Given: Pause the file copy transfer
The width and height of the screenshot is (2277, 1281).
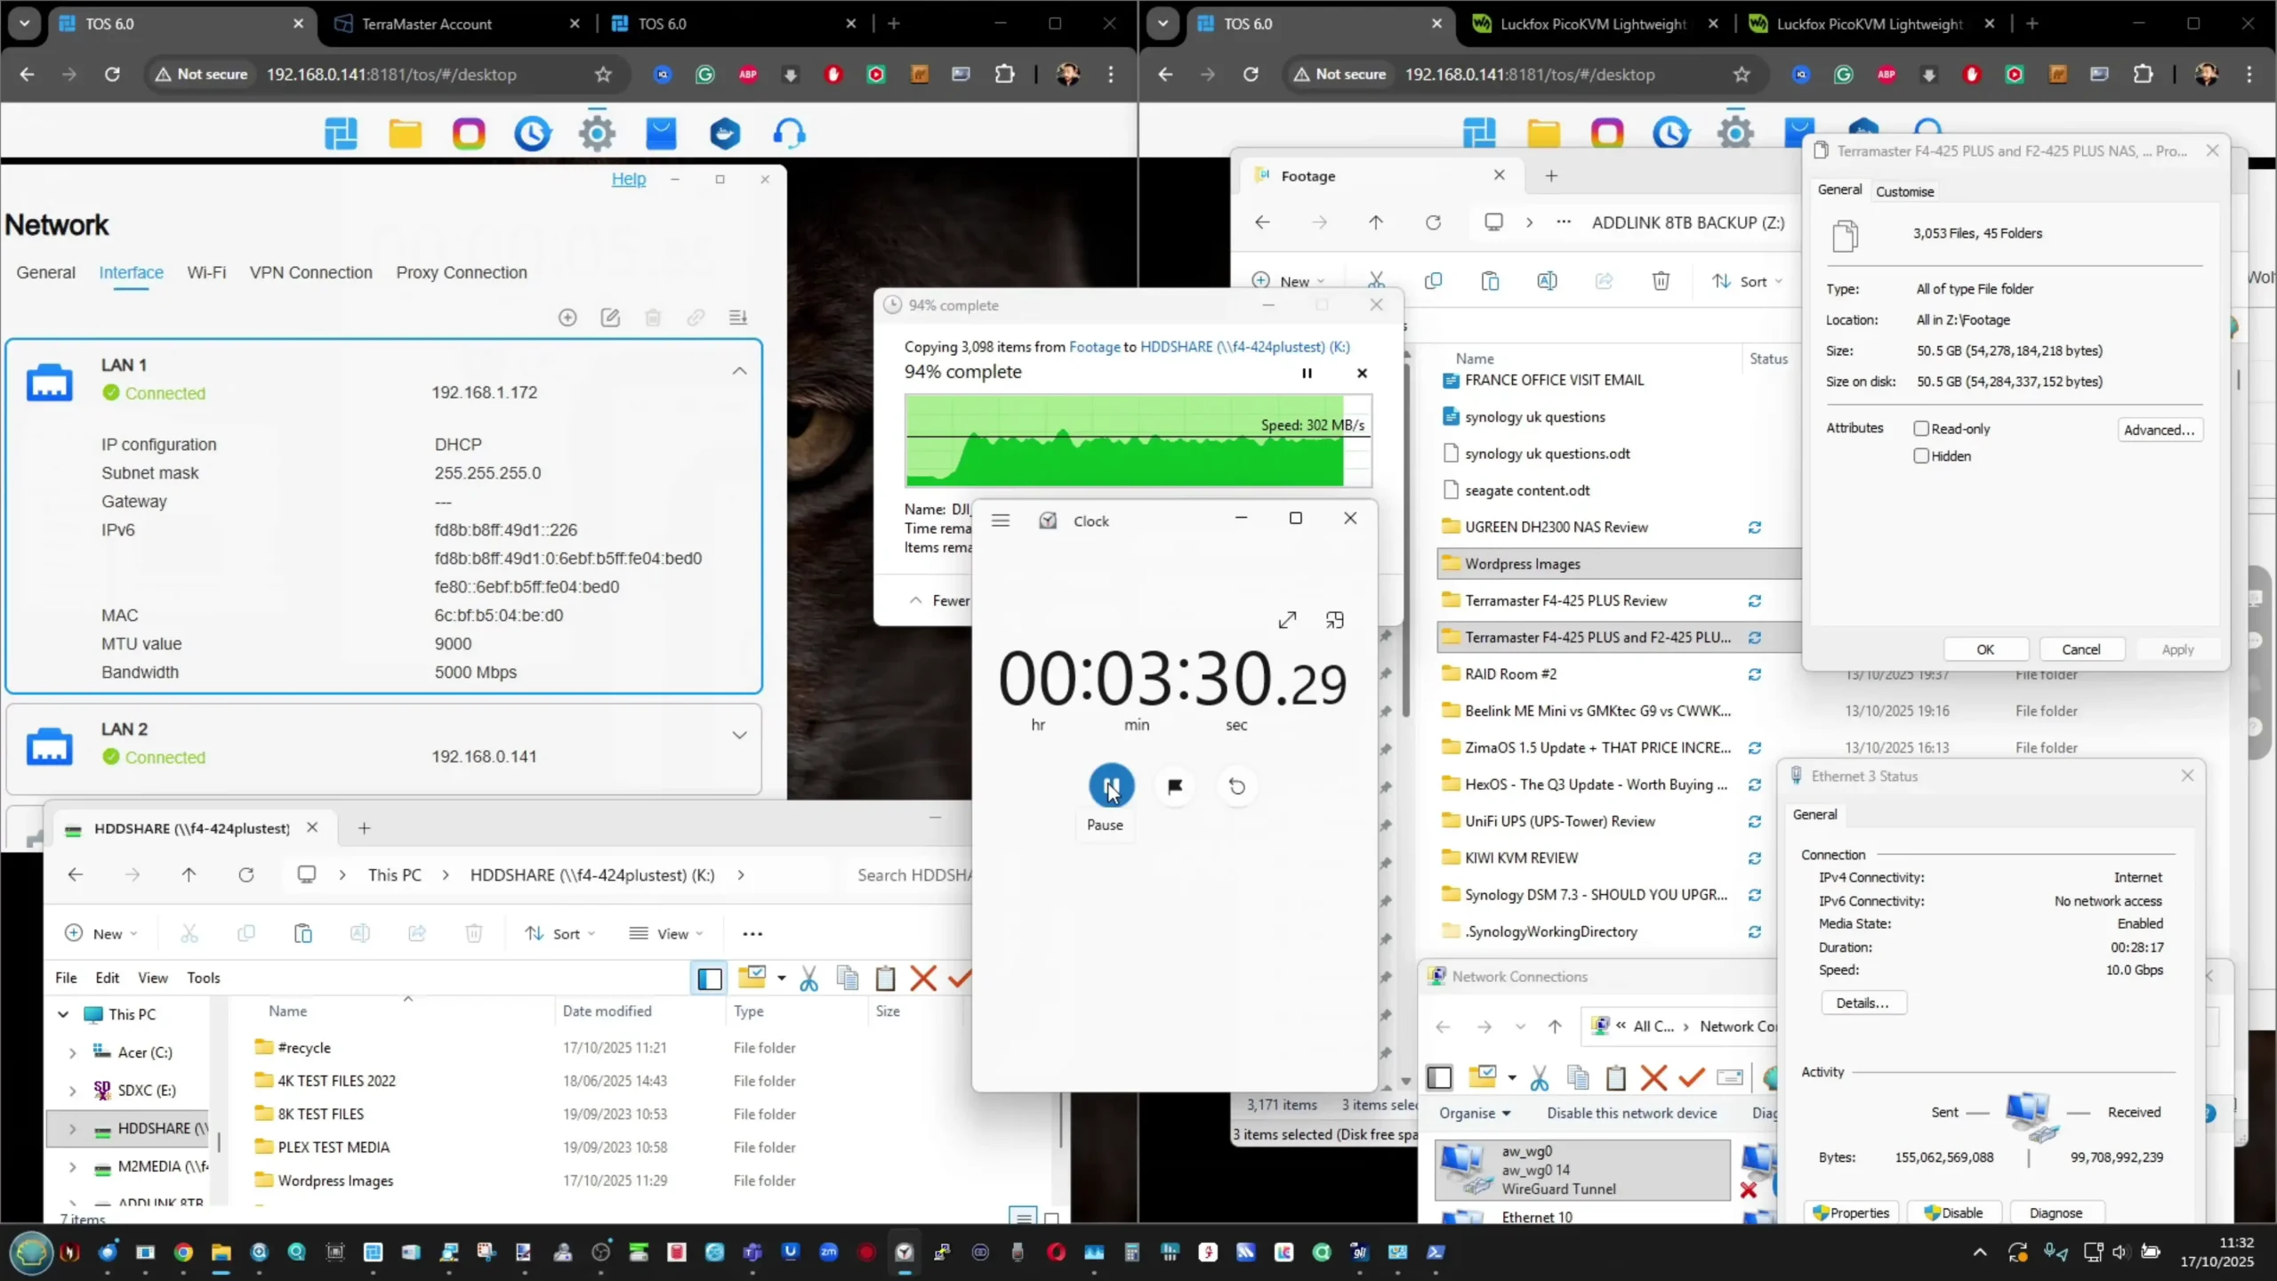Looking at the screenshot, I should click(1307, 374).
